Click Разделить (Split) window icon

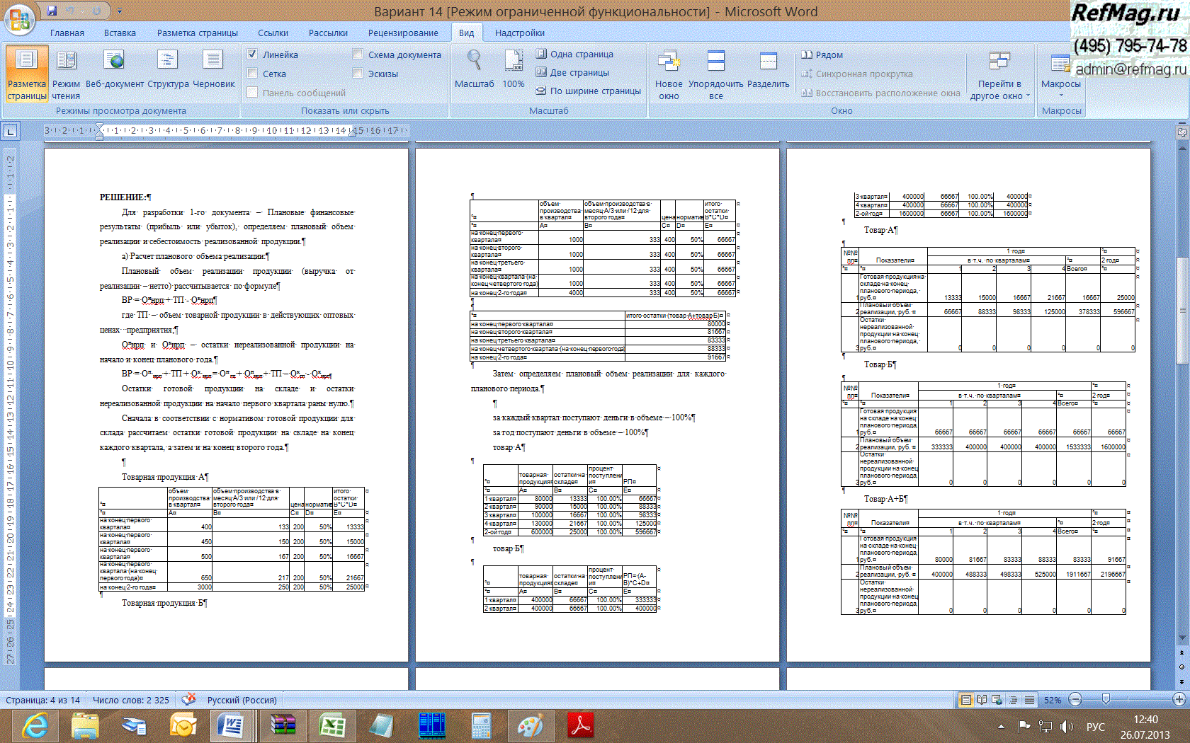(768, 70)
